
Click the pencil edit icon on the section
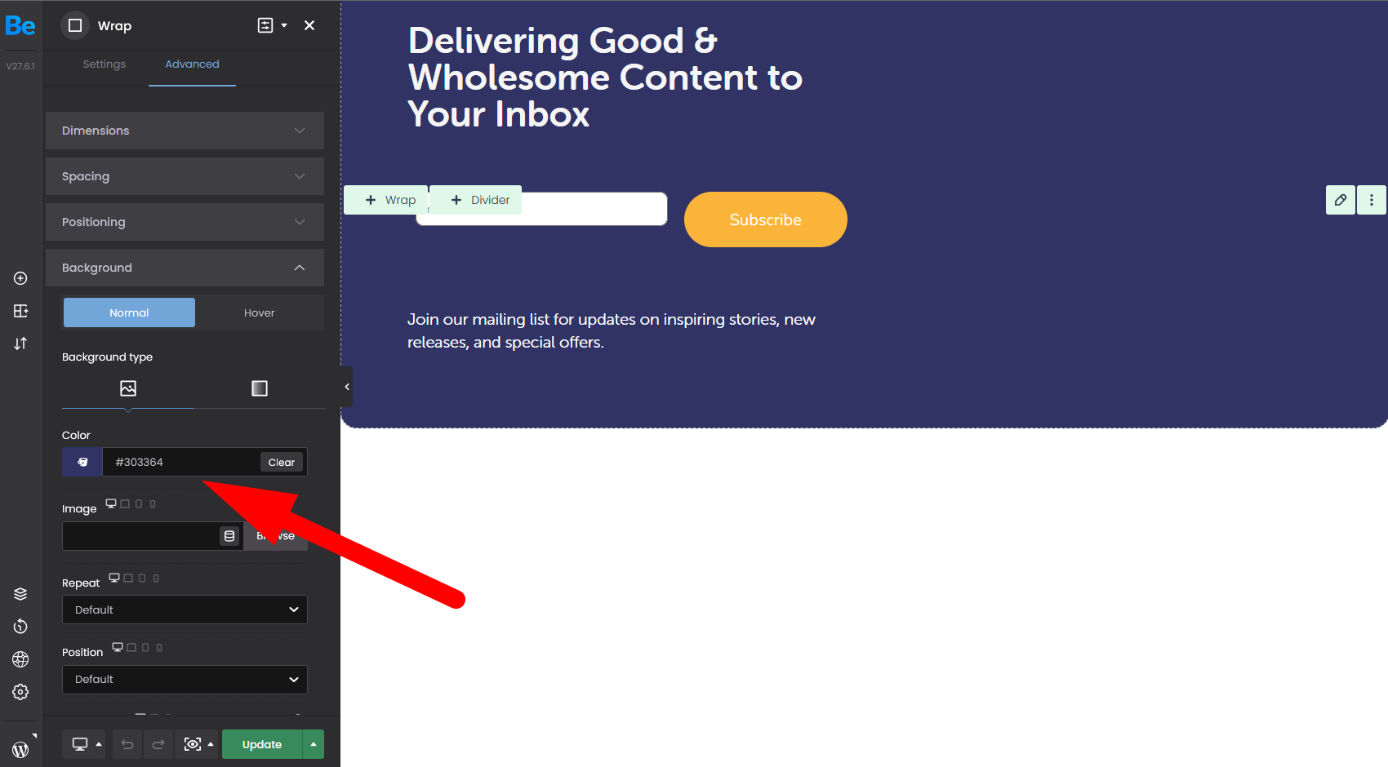click(1341, 200)
